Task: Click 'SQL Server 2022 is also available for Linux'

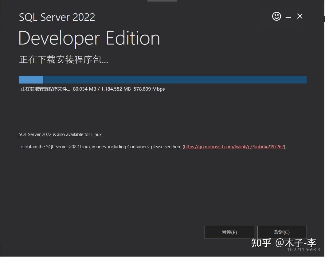Action: (60, 134)
